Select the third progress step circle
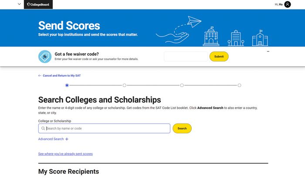The image size is (305, 178). click(182, 85)
